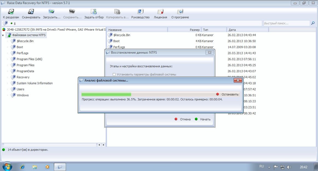Click the tree panel right scroll arrow
The height and width of the screenshot is (171, 318).
(x=104, y=145)
